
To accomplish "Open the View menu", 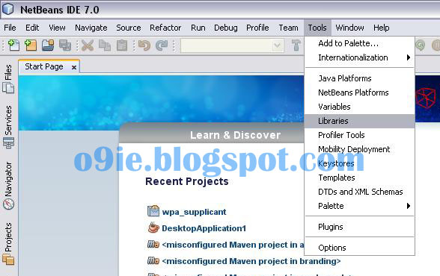I will [57, 28].
